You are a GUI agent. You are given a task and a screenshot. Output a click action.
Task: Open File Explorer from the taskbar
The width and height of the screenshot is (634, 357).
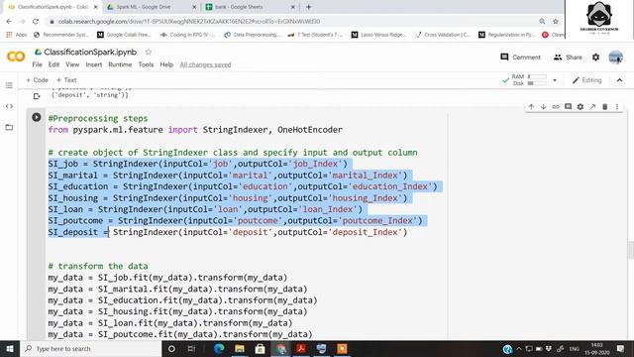tap(240, 348)
